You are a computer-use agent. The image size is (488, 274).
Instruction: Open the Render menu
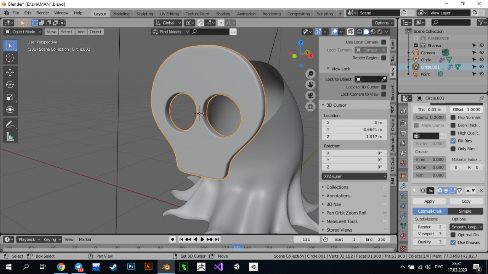(x=43, y=13)
